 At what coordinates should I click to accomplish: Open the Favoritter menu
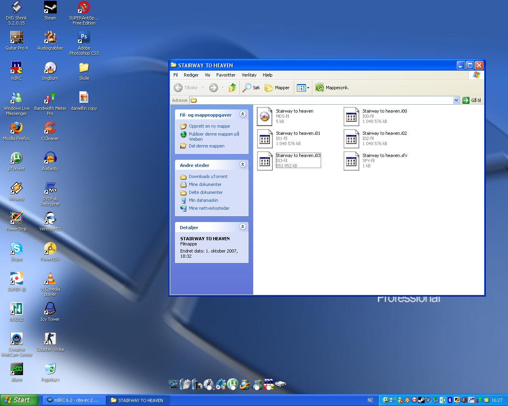click(x=226, y=75)
